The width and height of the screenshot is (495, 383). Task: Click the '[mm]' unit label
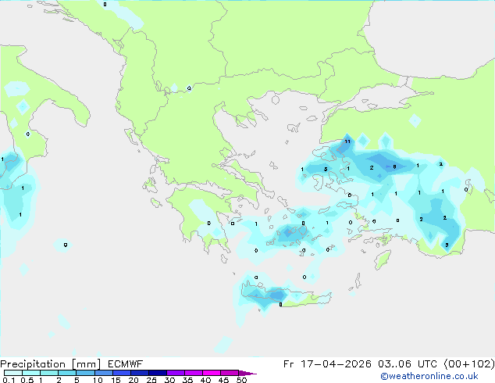[x=87, y=364]
